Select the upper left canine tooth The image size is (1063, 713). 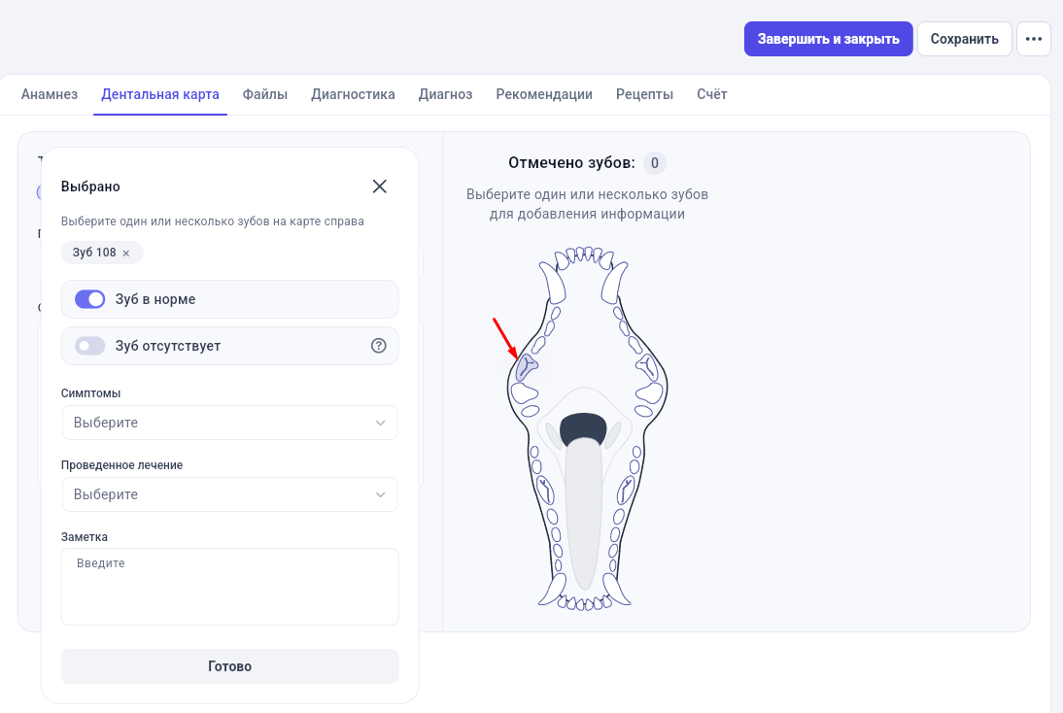coord(552,282)
